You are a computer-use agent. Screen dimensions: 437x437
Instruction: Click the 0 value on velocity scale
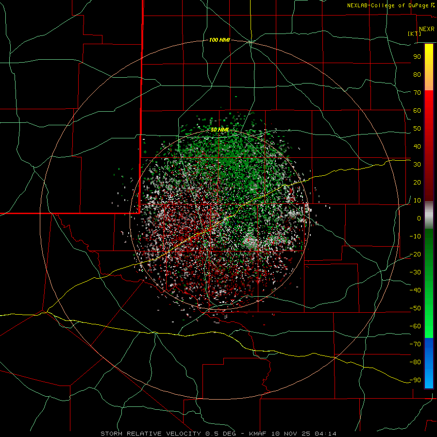(419, 218)
